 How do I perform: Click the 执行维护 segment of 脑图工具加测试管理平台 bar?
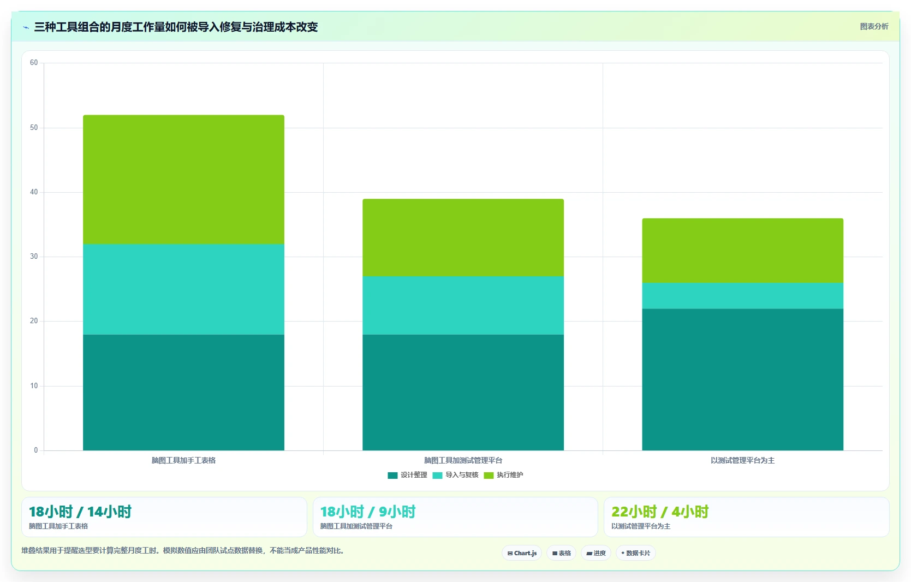point(463,237)
